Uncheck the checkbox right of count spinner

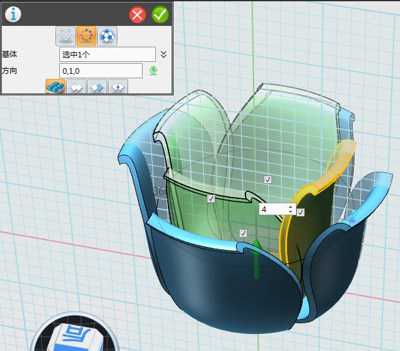click(x=301, y=212)
